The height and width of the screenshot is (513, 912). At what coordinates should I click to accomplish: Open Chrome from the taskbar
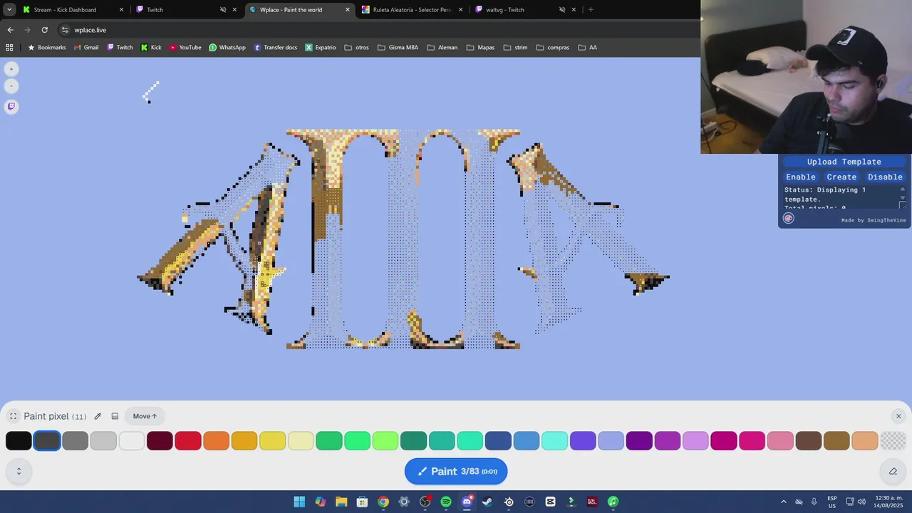coord(383,502)
